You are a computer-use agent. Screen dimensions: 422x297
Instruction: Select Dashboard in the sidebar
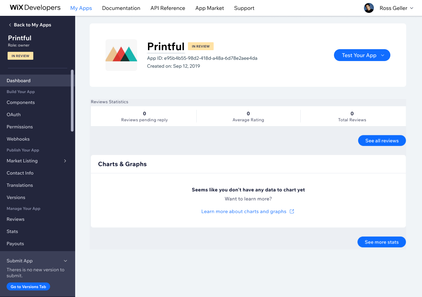pyautogui.click(x=38, y=81)
